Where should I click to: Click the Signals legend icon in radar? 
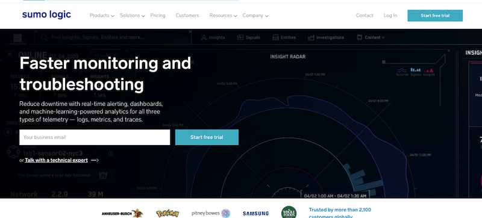tap(416, 70)
